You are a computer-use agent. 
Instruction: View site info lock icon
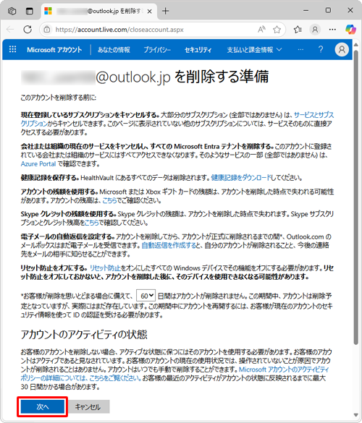(x=47, y=30)
